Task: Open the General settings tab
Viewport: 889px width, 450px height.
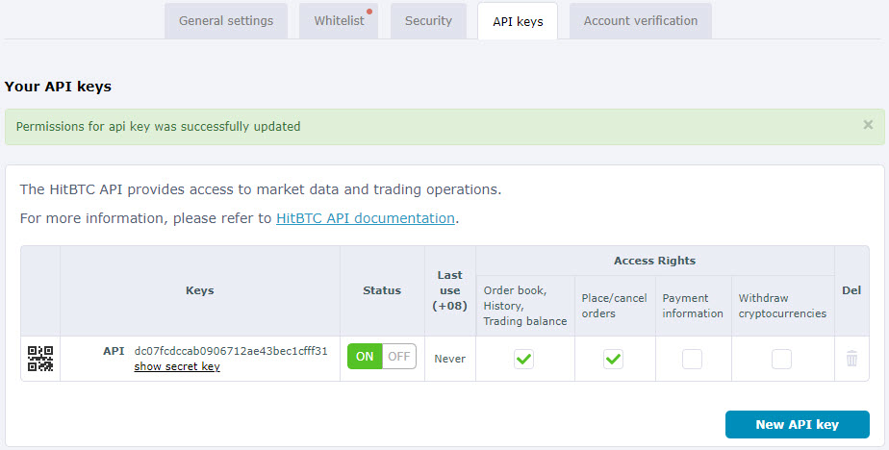Action: [x=226, y=21]
